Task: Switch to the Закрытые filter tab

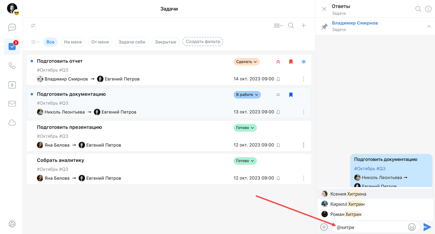Action: tap(166, 42)
